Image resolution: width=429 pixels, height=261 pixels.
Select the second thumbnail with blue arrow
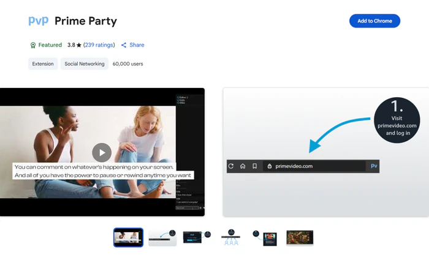click(x=162, y=238)
